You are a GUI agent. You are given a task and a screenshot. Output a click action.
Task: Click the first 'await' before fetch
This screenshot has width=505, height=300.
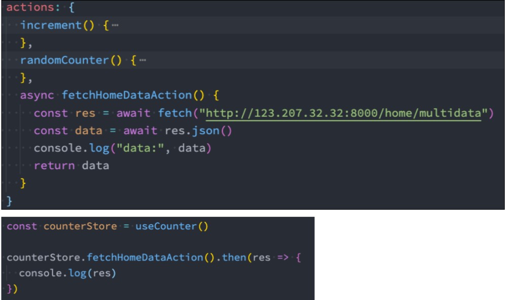[133, 113]
